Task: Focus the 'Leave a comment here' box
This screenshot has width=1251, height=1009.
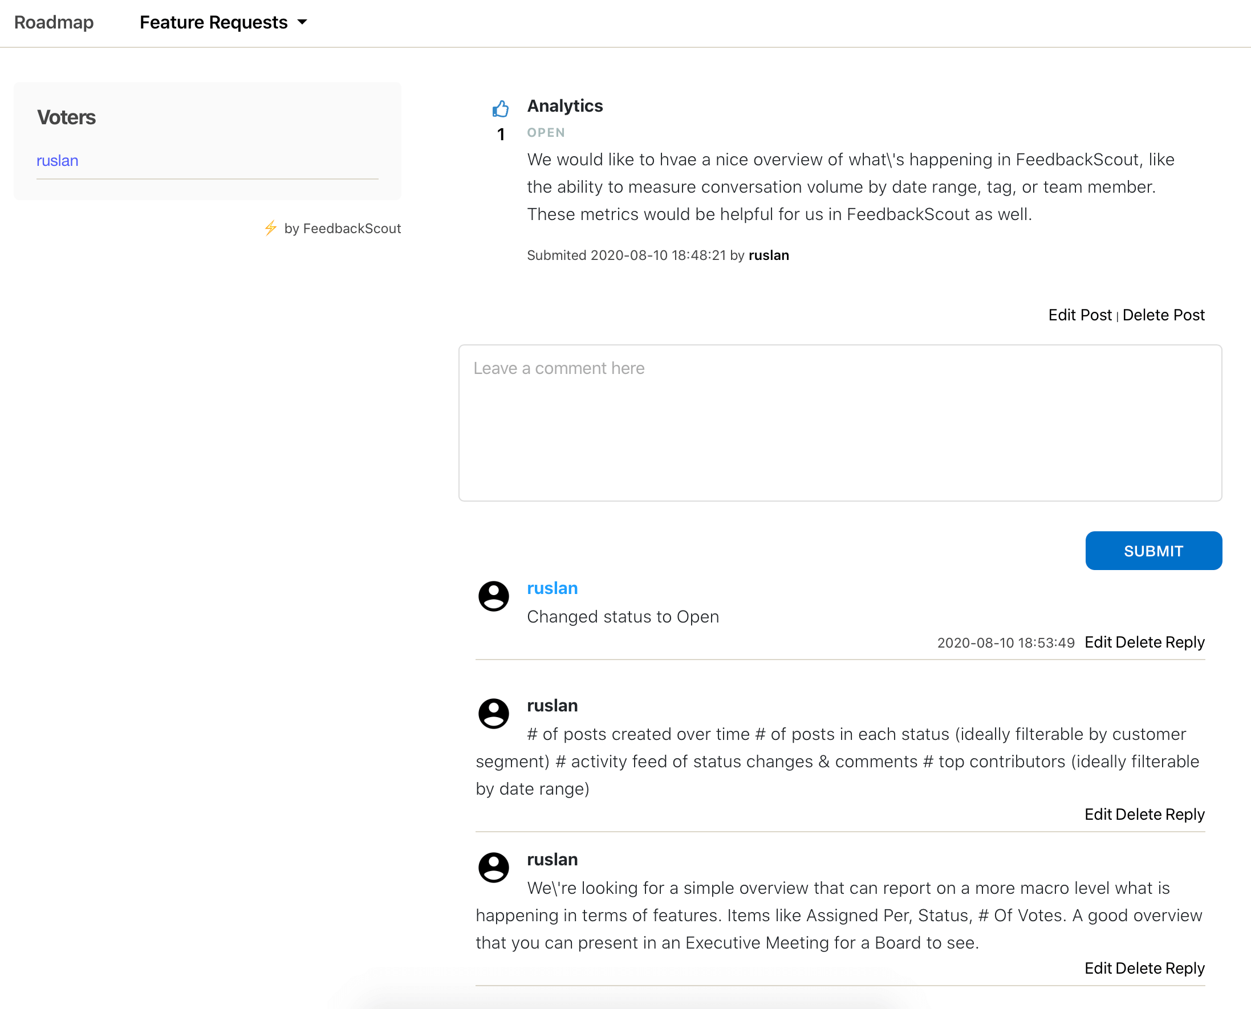Action: 840,422
